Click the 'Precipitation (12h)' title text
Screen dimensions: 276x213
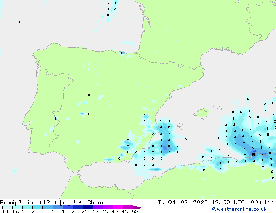coord(28,203)
